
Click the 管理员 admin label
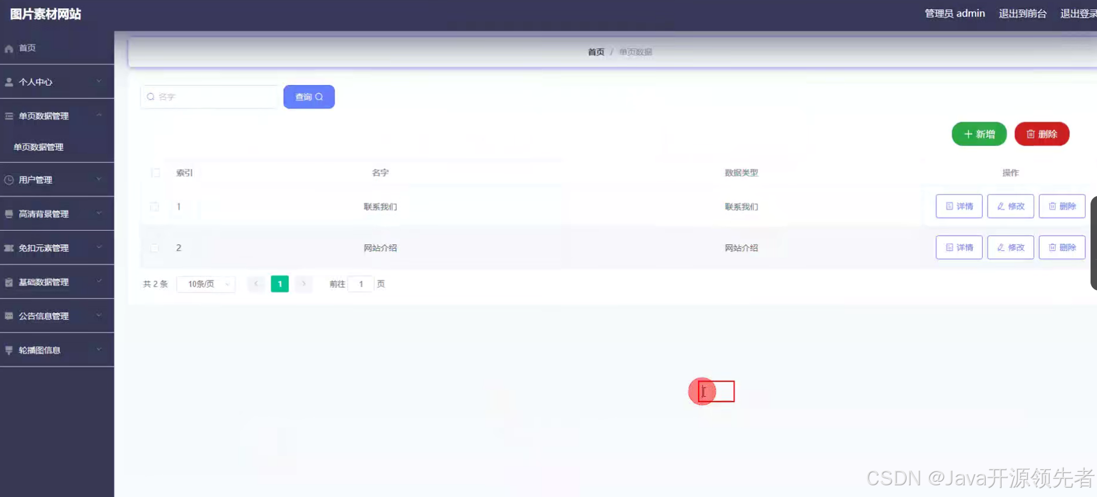[x=955, y=13]
